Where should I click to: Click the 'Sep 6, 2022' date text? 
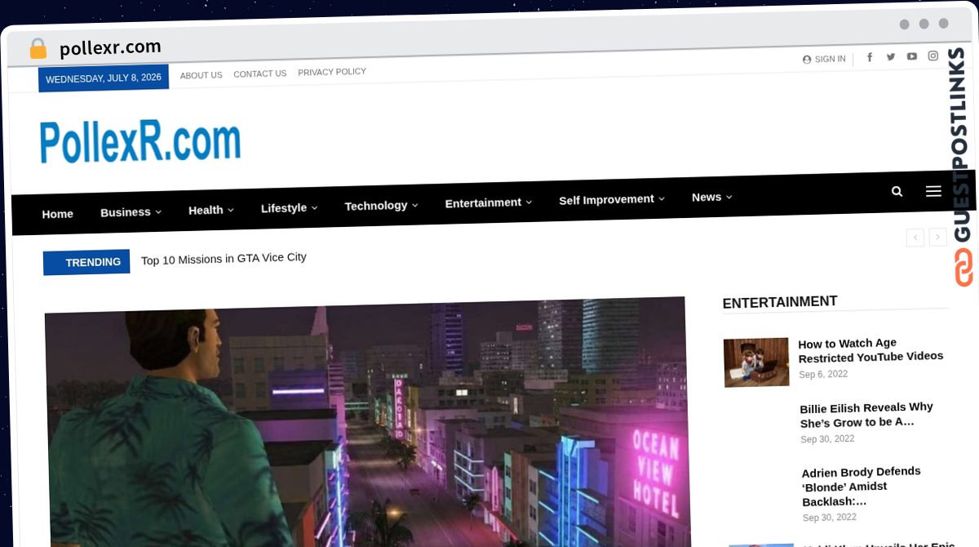click(823, 375)
